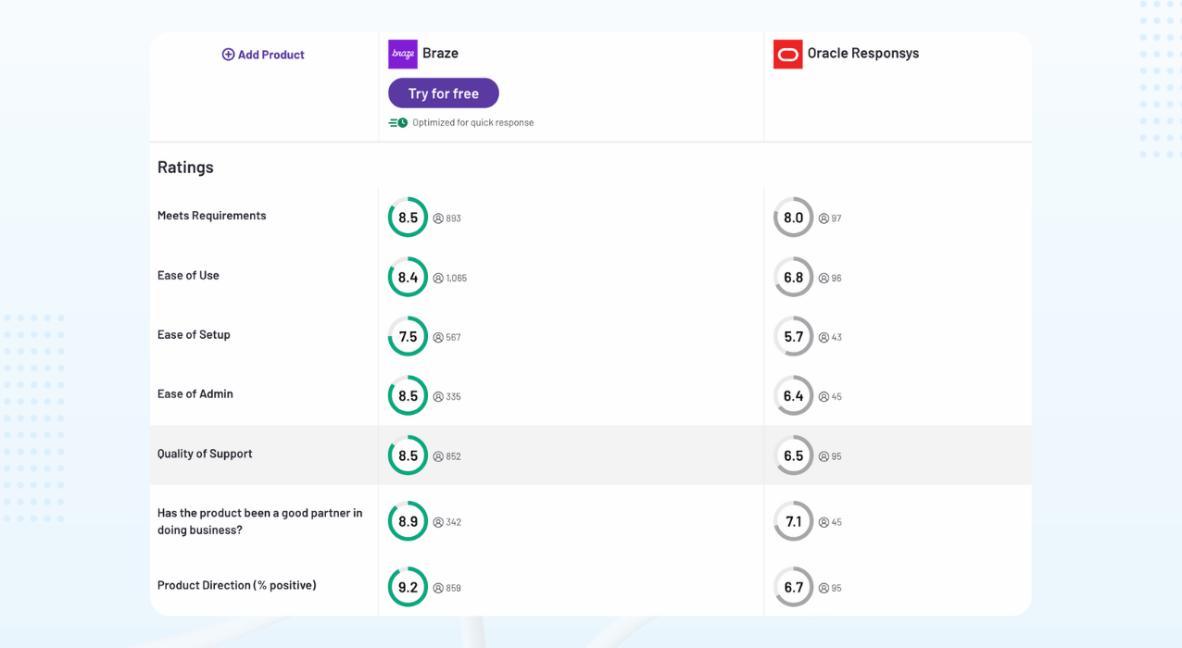Select the Ease of Use row label
This screenshot has width=1182, height=648.
coord(188,275)
